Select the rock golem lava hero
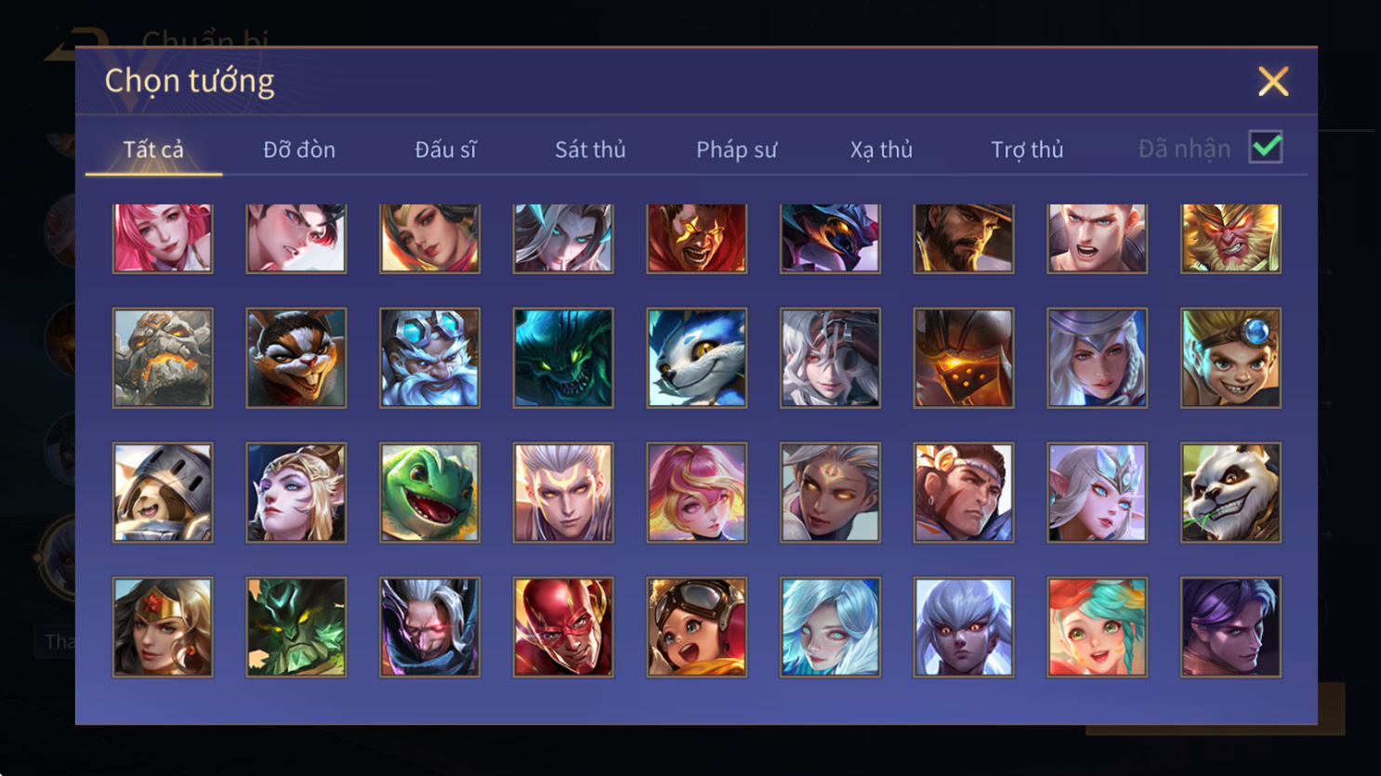Viewport: 1381px width, 776px height. coord(163,358)
